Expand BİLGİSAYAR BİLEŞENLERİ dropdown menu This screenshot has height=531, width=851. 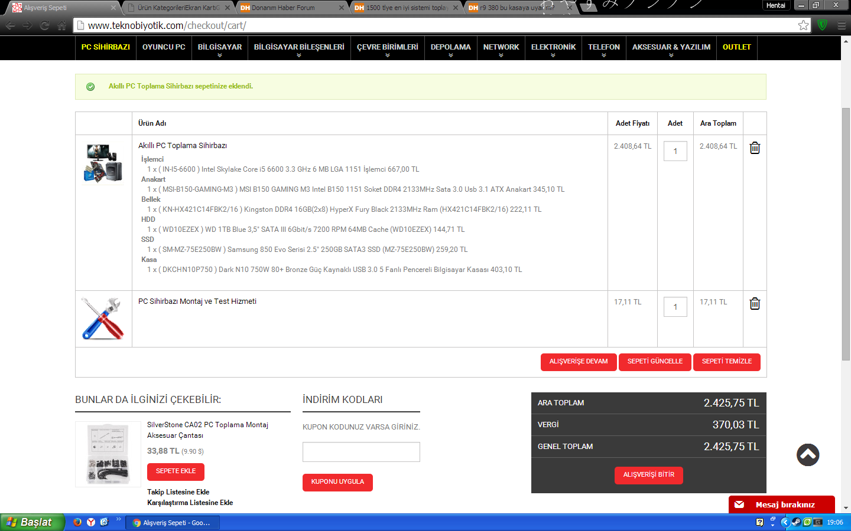(x=299, y=48)
